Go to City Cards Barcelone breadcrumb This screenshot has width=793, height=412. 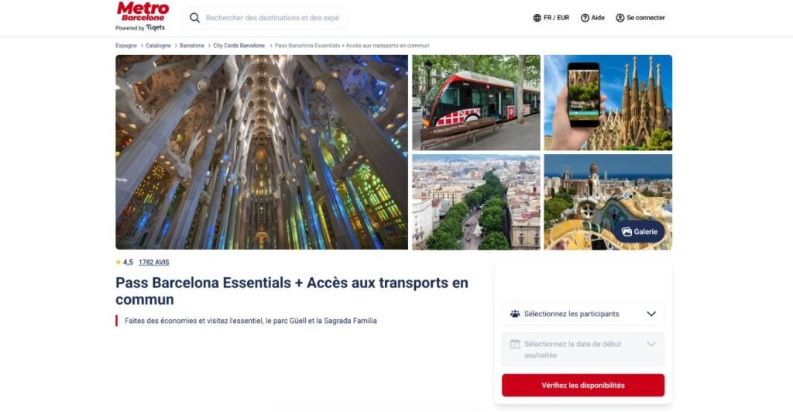pos(239,46)
